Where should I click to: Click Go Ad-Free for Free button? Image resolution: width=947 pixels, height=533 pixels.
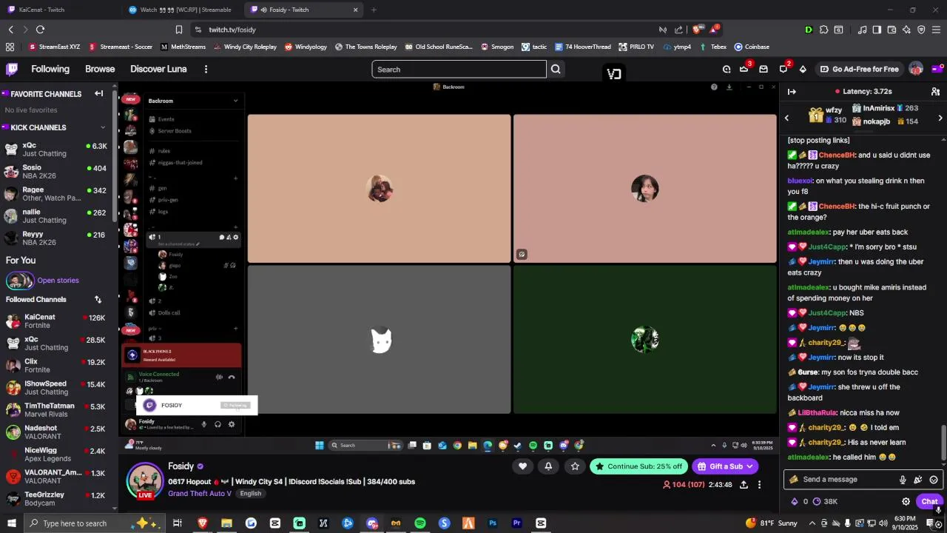tap(859, 69)
